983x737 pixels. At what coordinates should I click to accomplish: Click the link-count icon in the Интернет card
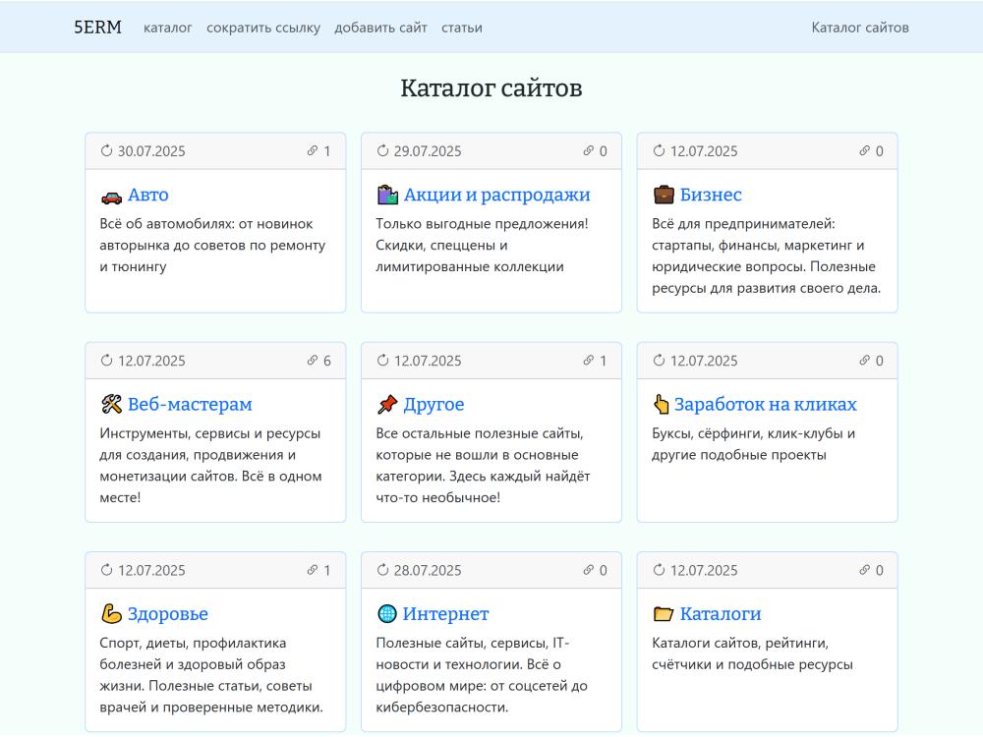tap(588, 569)
